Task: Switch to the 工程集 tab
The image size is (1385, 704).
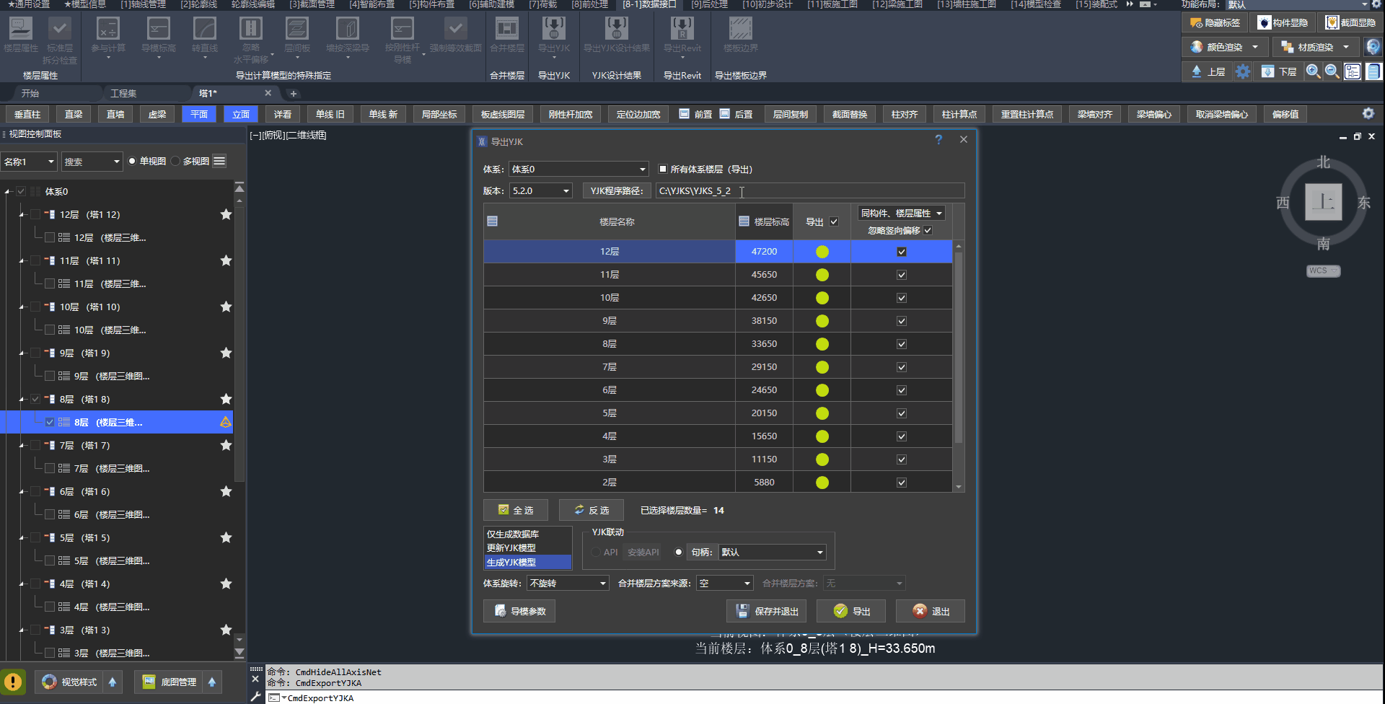Action: [x=123, y=94]
